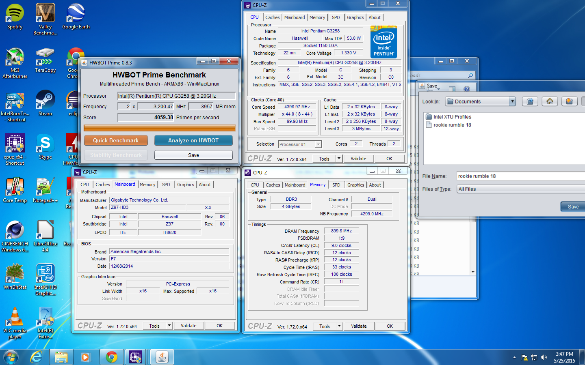585x365 pixels.
Task: Click the 899.8 MHz DRAM Frequency value
Action: pyautogui.click(x=341, y=231)
